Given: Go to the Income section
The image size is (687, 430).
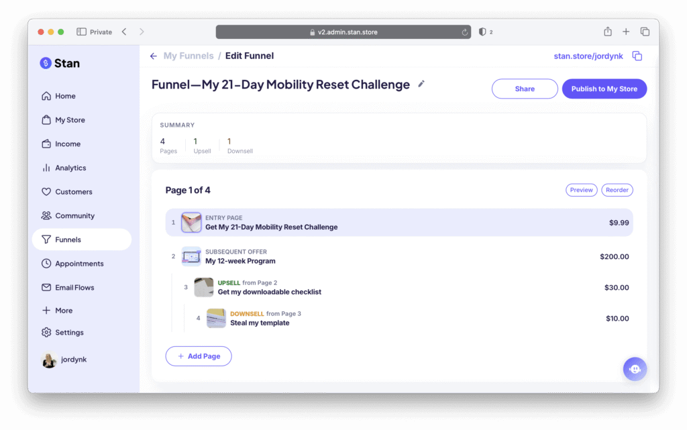Looking at the screenshot, I should [61, 144].
